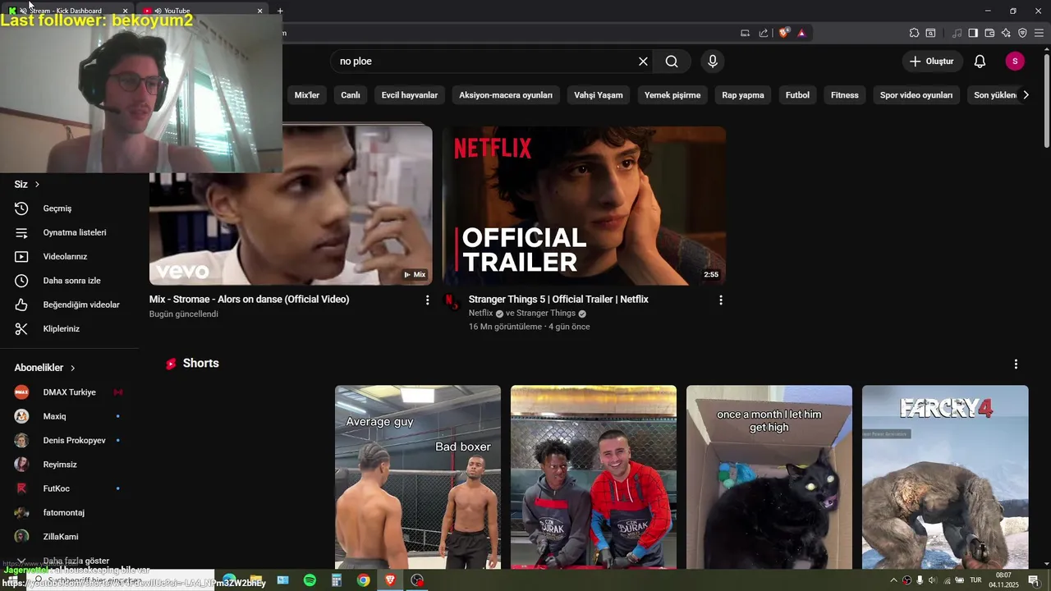Switch to the YouTube browser tab
This screenshot has width=1051, height=591.
[203, 10]
